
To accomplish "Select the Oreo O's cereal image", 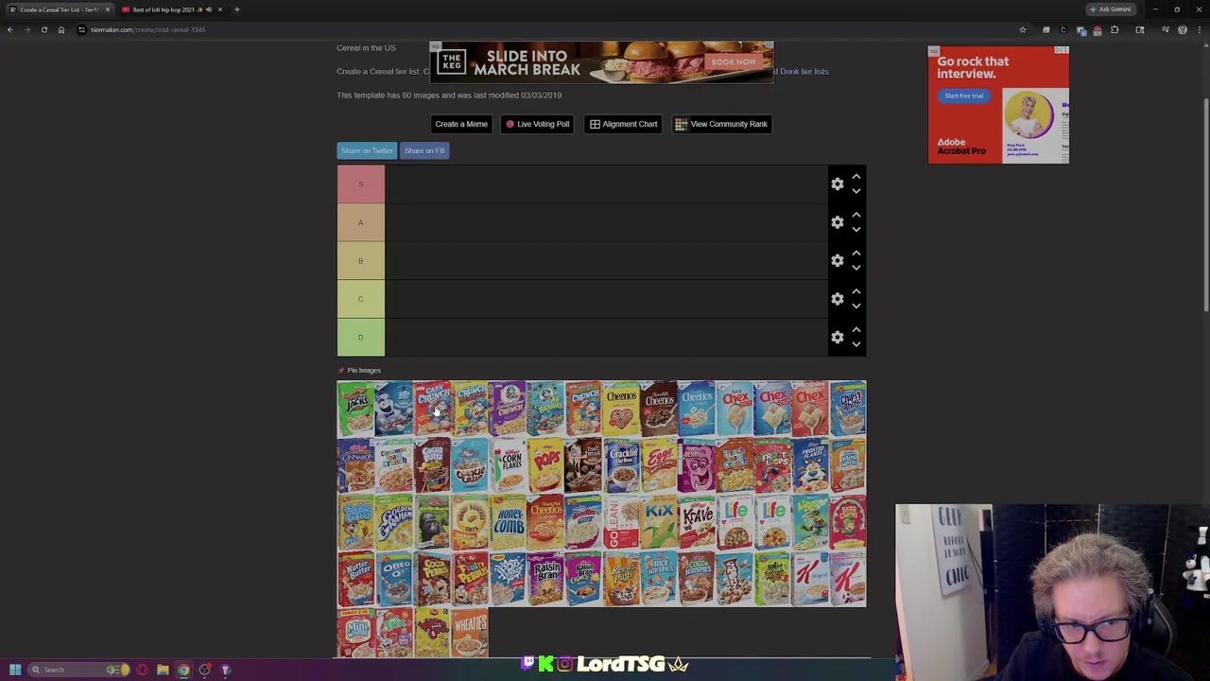I will (x=394, y=579).
